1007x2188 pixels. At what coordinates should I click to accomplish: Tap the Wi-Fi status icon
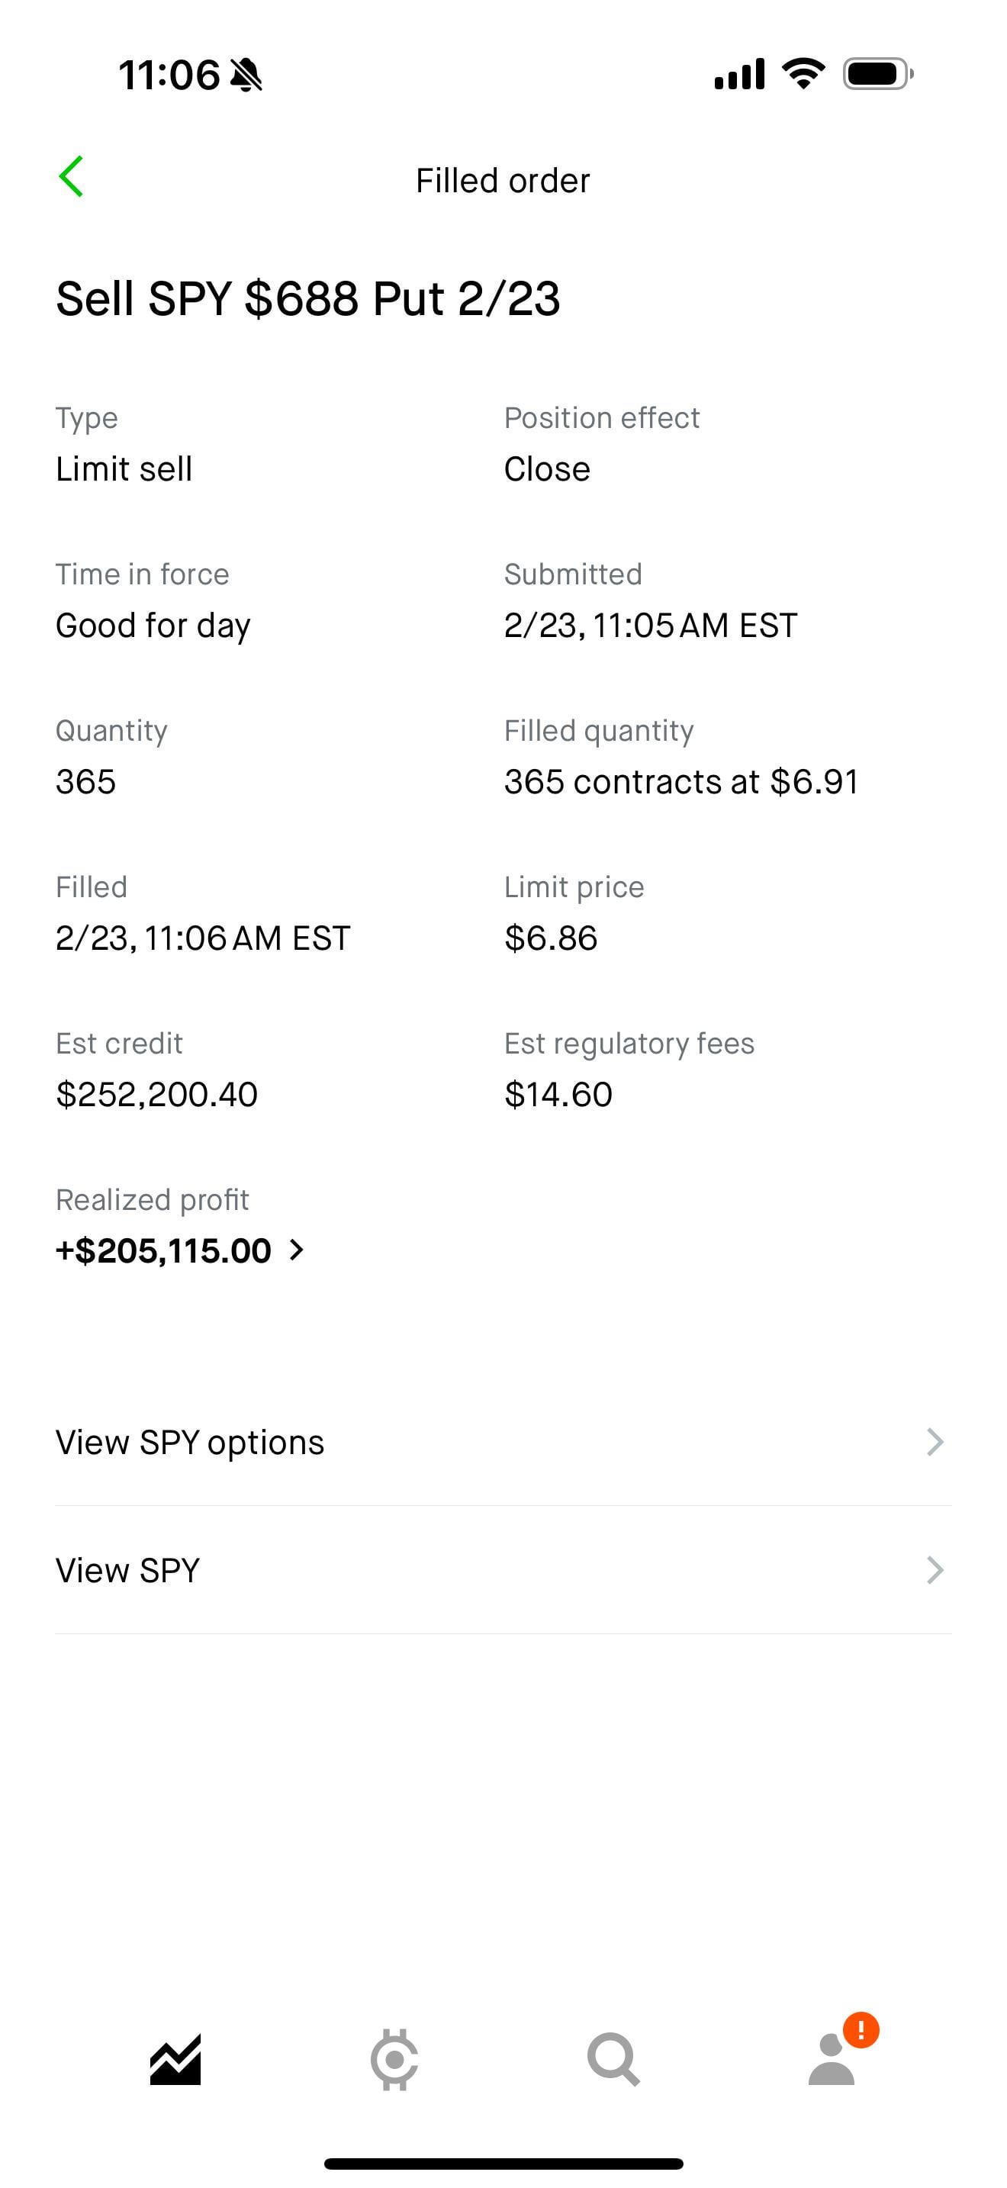point(803,74)
